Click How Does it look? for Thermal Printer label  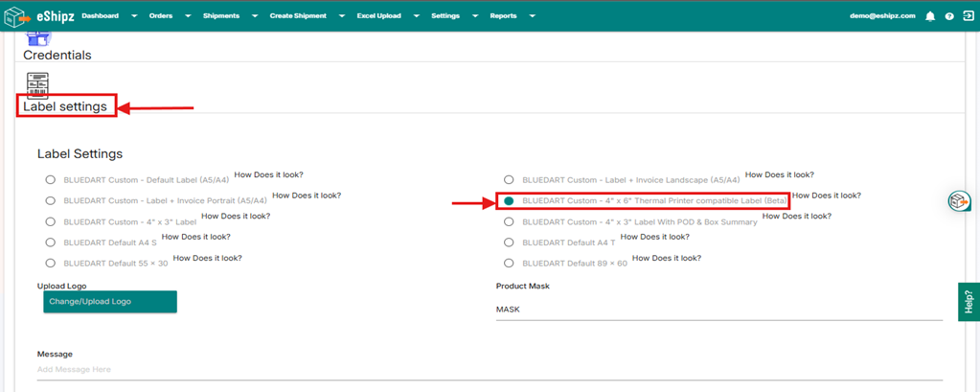(827, 196)
